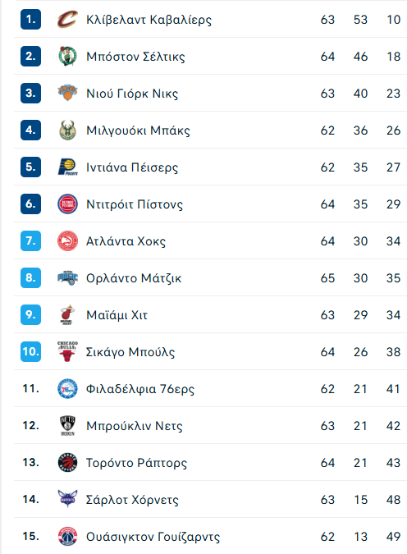Viewport: 407px width, 554px height.
Task: Click the rank 1 position badge
Action: click(30, 20)
